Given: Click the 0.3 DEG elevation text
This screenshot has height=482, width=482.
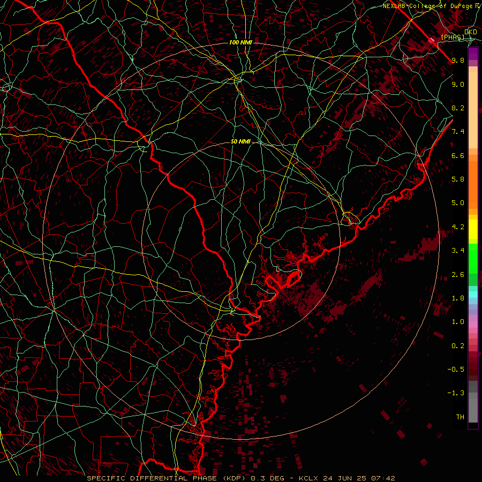Looking at the screenshot, I should [x=267, y=478].
